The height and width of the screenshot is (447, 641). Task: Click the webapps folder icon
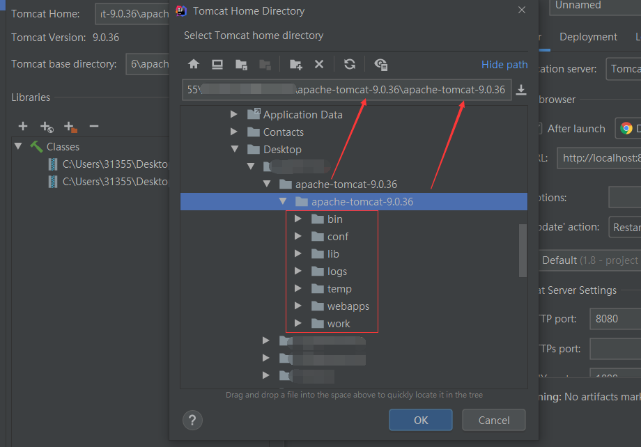(x=318, y=306)
